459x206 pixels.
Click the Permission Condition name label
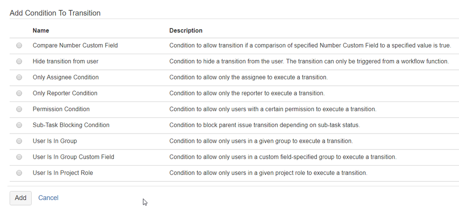click(x=61, y=109)
